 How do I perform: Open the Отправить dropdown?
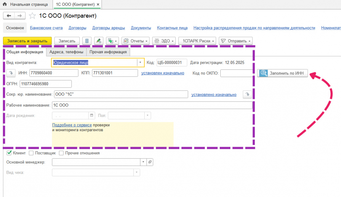[236, 41]
